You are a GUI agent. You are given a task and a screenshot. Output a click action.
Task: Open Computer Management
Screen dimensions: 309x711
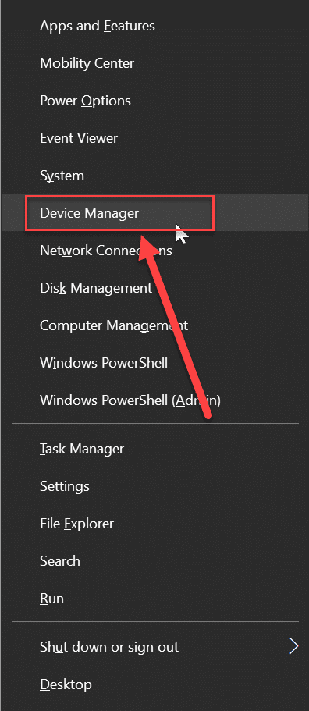coord(154,325)
